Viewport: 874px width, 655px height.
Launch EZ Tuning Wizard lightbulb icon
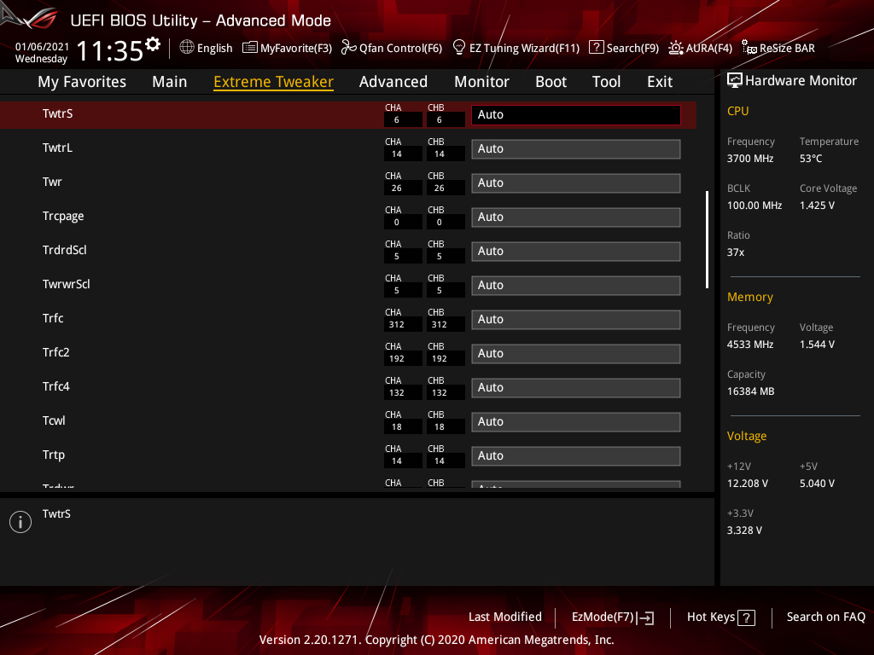[x=459, y=48]
